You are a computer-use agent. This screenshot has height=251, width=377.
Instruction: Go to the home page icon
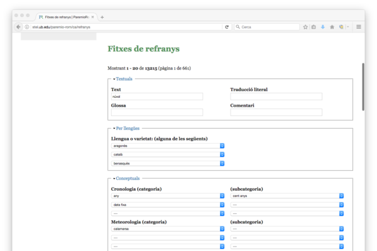331,27
